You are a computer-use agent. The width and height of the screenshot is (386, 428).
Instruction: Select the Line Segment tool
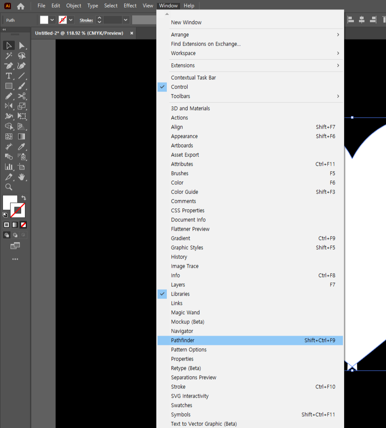[x=22, y=76]
